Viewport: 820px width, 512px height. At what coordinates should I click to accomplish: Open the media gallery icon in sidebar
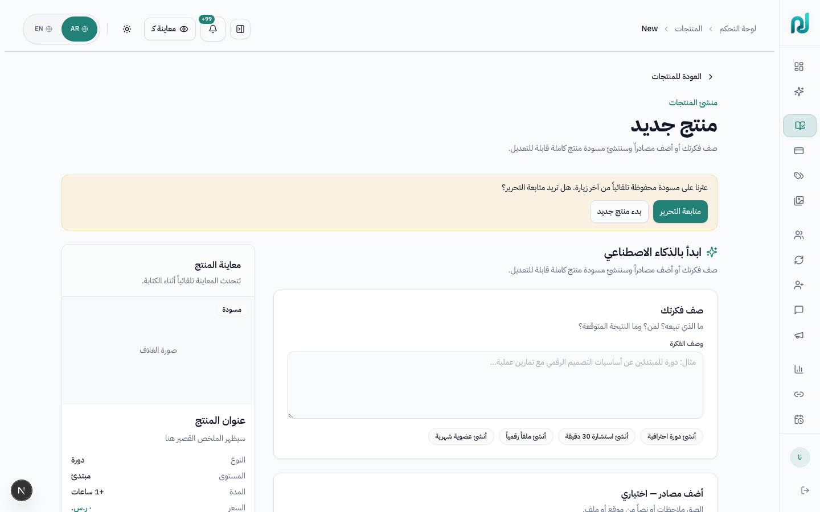coord(799,201)
